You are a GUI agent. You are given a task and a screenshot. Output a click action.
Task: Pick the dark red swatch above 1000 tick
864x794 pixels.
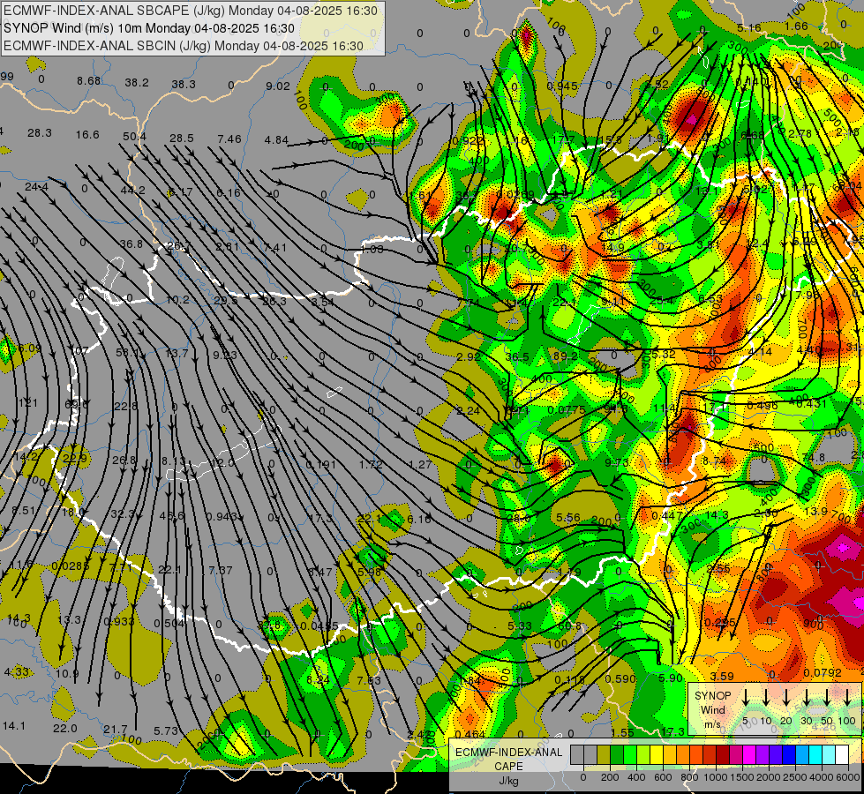pyautogui.click(x=723, y=755)
